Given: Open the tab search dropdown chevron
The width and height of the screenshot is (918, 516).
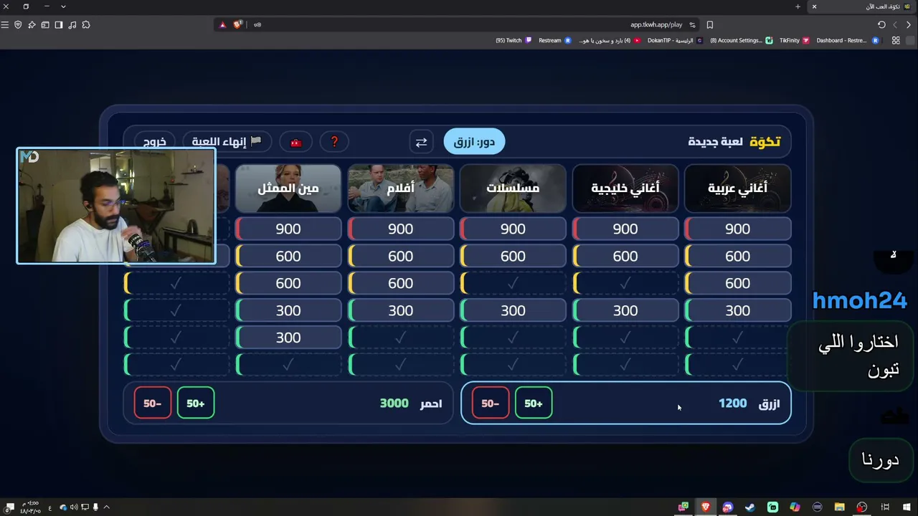Looking at the screenshot, I should pyautogui.click(x=63, y=6).
